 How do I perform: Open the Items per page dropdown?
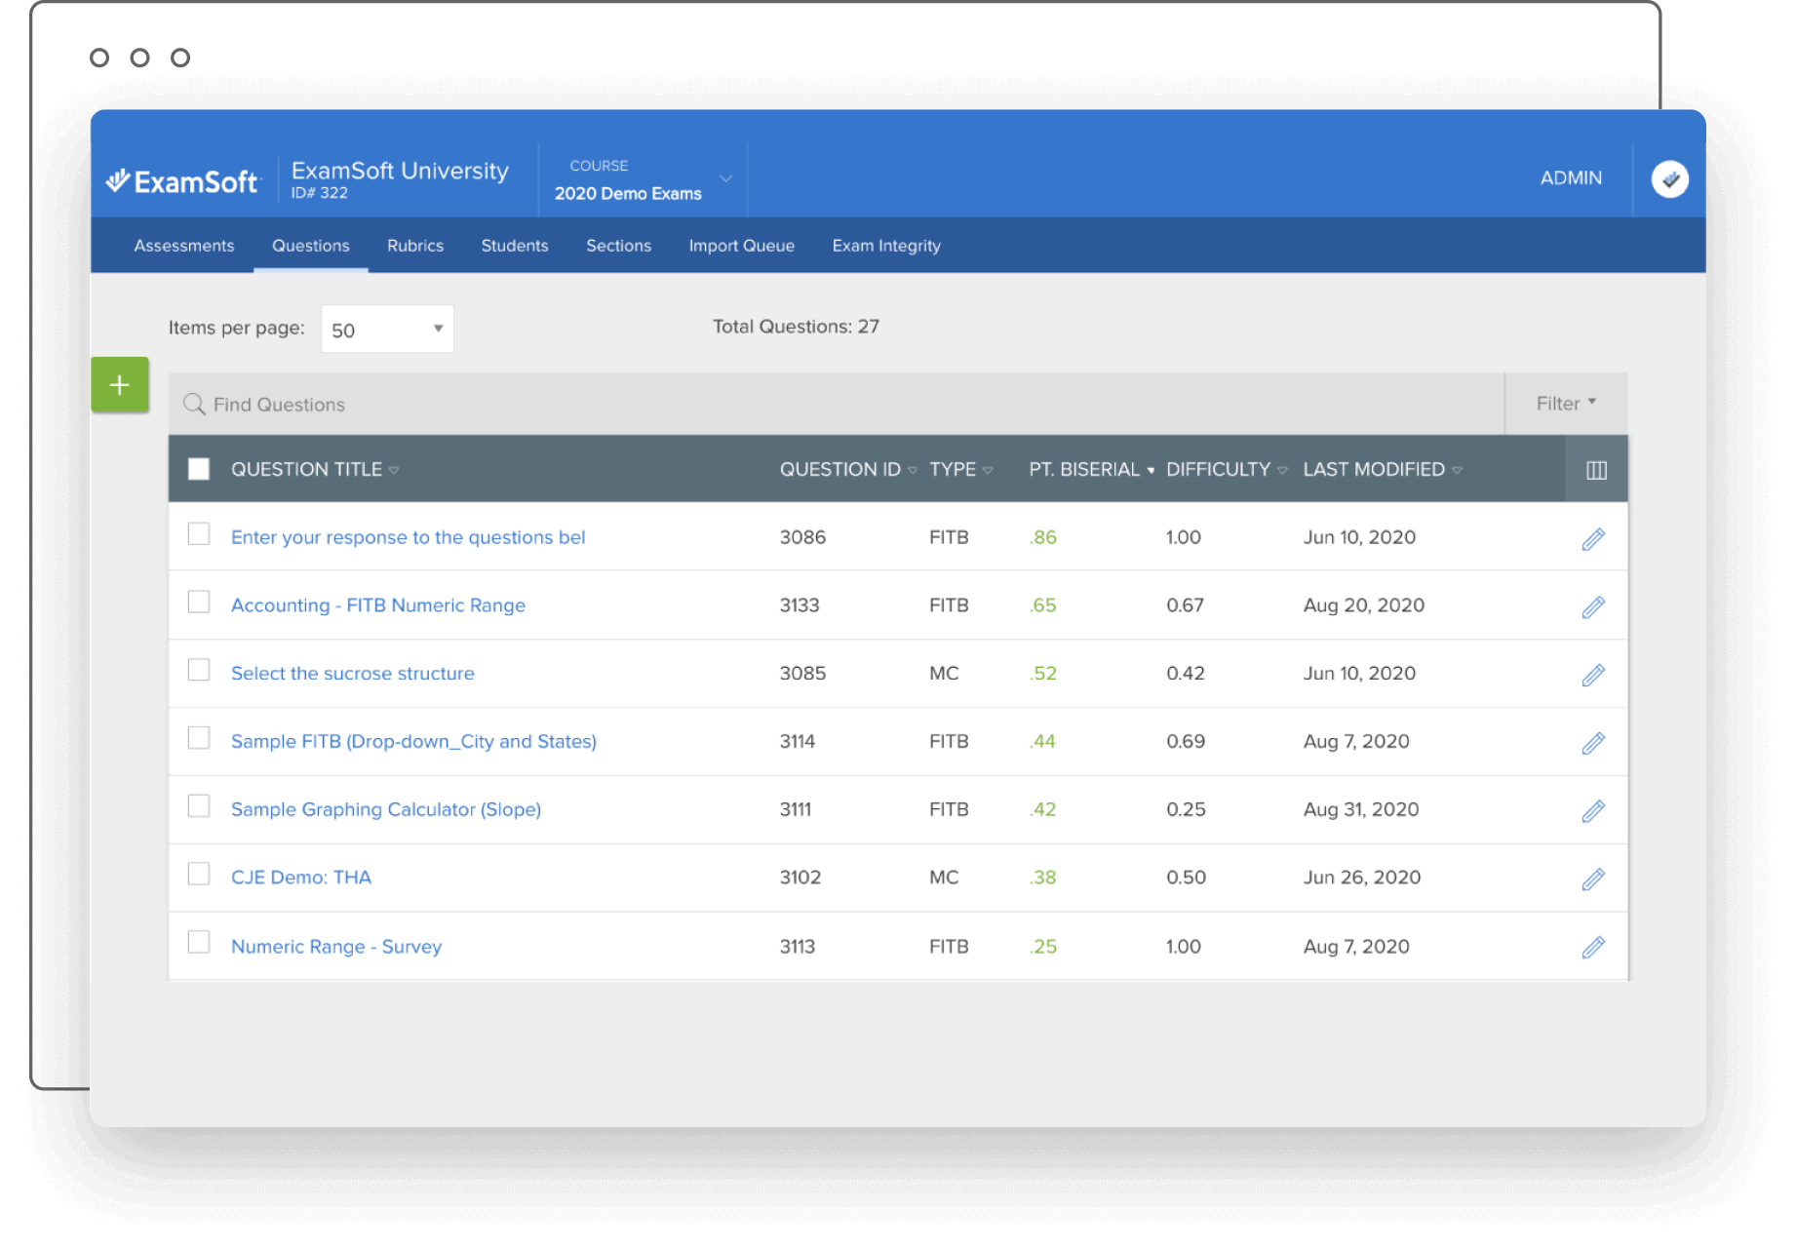[387, 329]
